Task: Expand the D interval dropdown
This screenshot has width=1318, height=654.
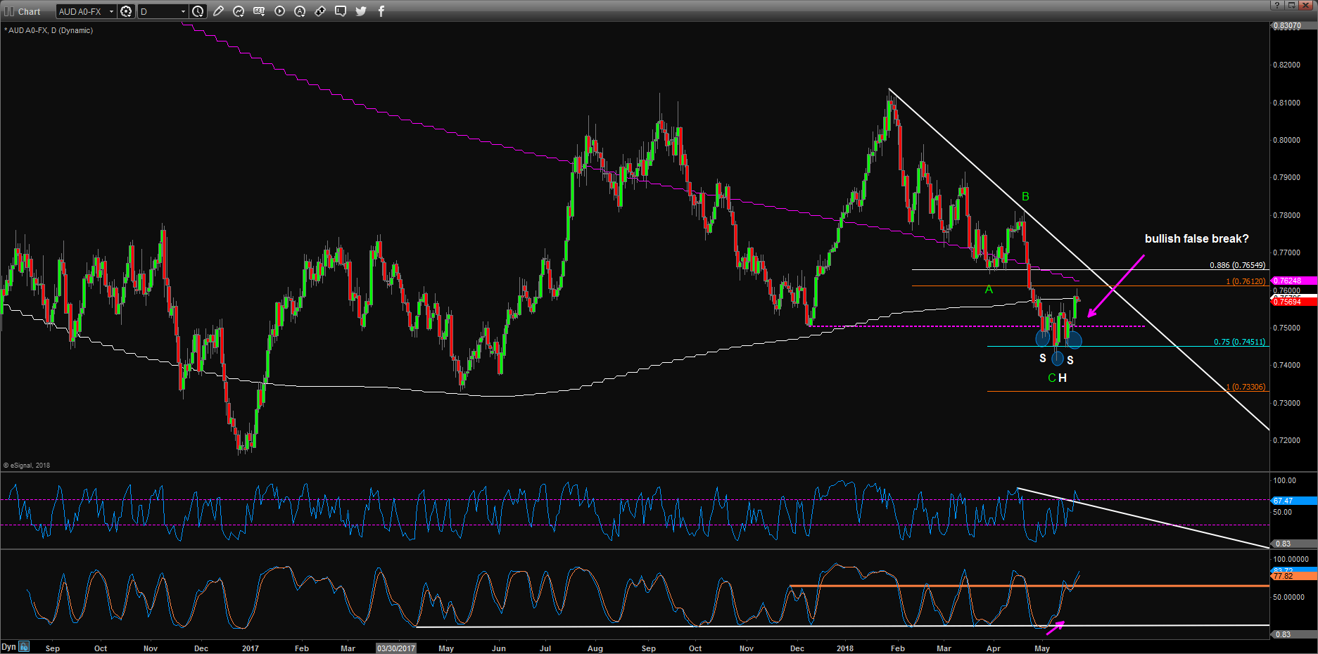Action: pos(183,11)
